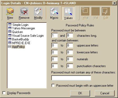Image resolution: width=118 pixels, height=98 pixels.
Task: Click the Remove login toolbar icon
Action: (24, 11)
